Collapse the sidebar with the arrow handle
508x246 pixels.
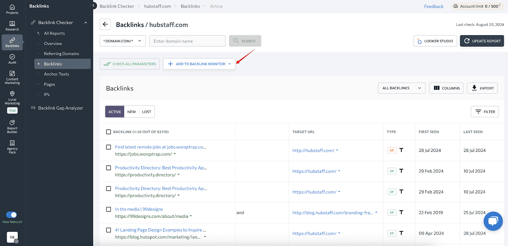[x=94, y=6]
